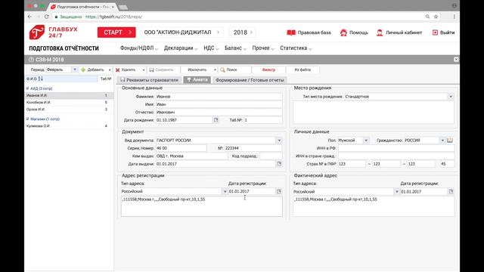
Task: Open calendar for Дата выдачи
Action: 279,164
